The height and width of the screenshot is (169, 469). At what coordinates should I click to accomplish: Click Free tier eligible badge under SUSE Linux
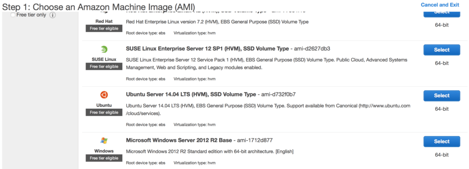coord(104,67)
